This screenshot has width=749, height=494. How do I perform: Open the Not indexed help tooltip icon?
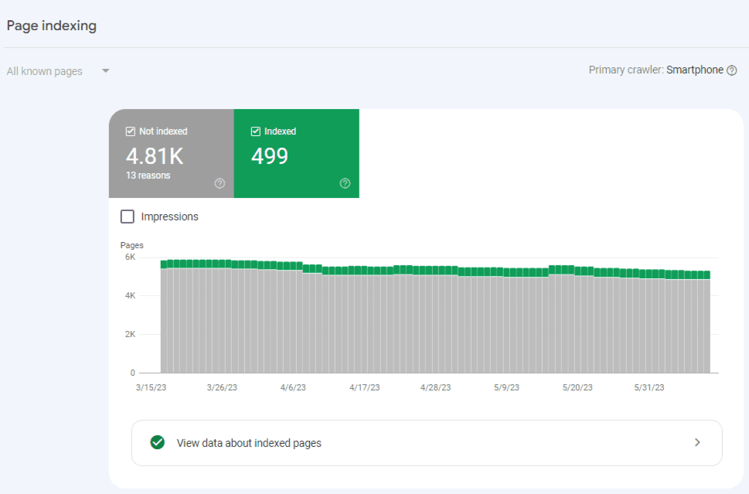pyautogui.click(x=219, y=183)
